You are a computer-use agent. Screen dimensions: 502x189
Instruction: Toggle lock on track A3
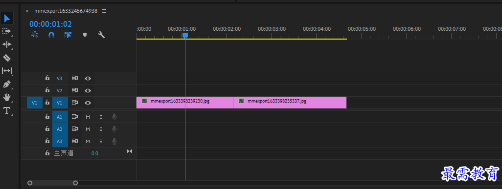point(47,141)
